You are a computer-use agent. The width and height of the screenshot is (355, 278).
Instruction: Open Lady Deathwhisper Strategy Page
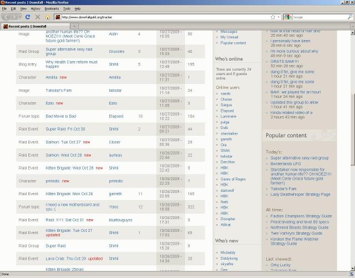click(x=300, y=195)
